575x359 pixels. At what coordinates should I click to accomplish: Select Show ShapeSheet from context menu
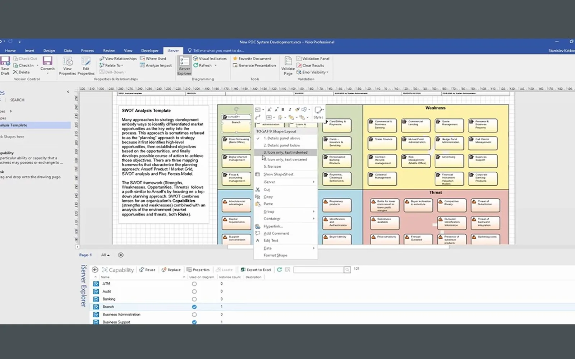(x=286, y=174)
